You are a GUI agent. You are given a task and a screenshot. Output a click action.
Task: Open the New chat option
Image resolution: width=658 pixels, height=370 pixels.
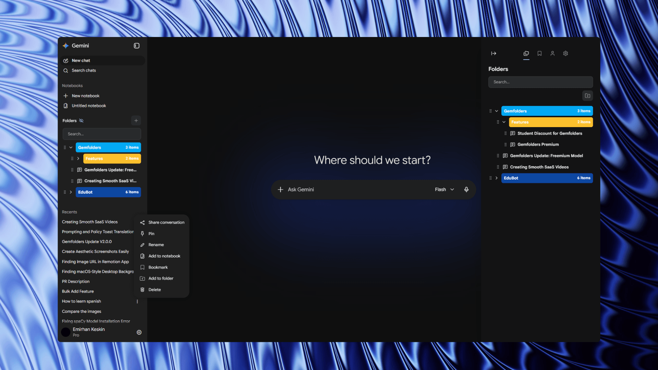[102, 60]
